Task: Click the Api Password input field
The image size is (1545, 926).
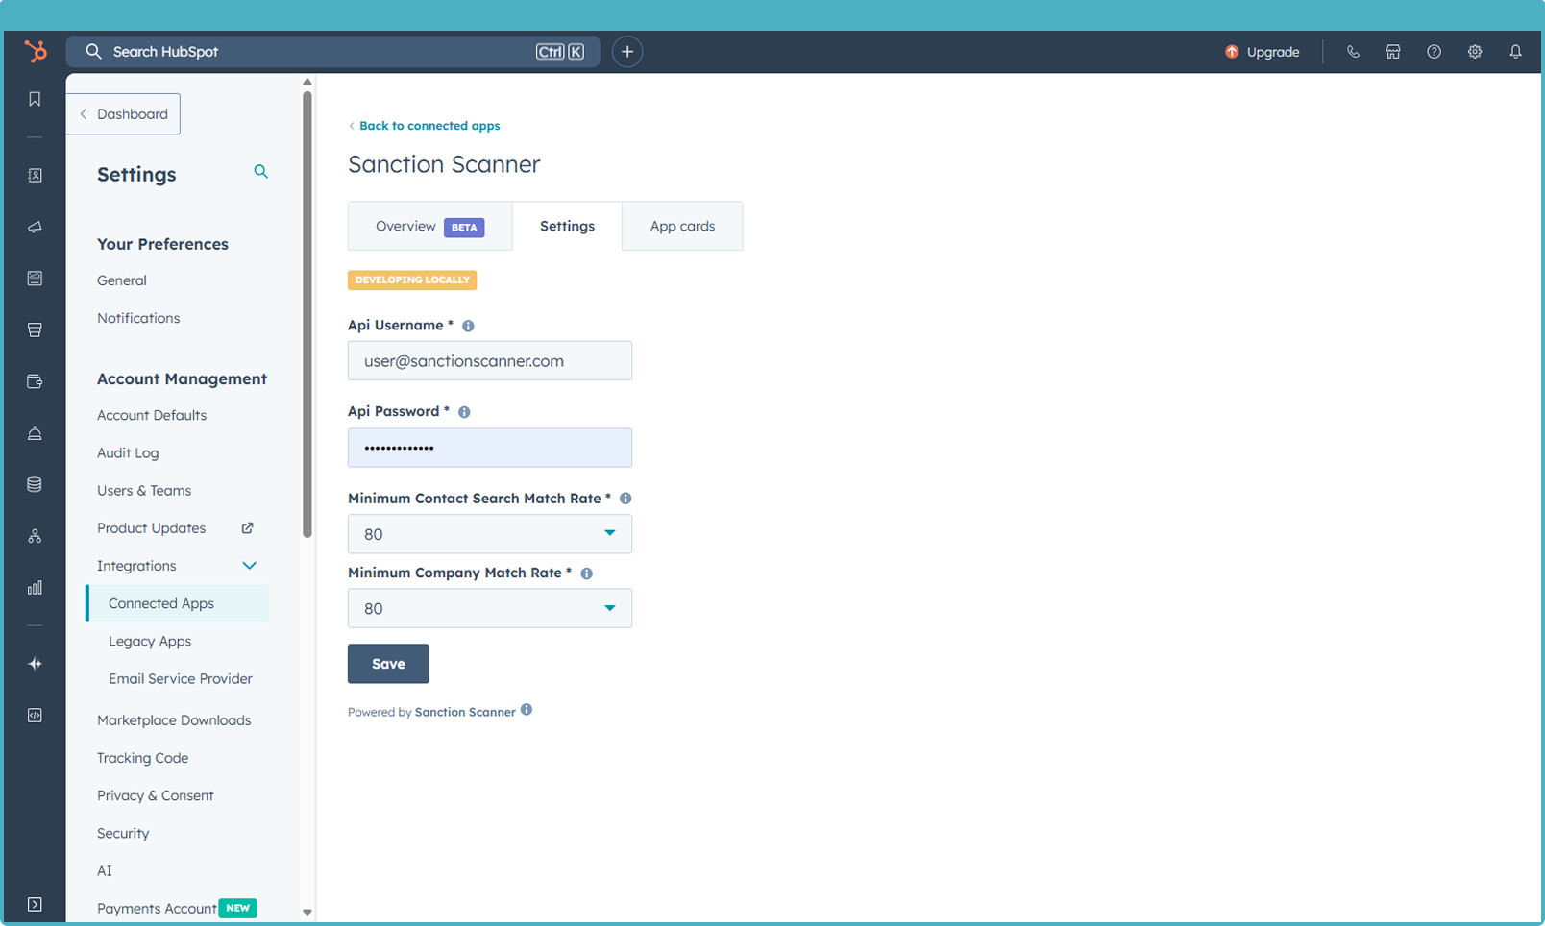Action: point(489,448)
